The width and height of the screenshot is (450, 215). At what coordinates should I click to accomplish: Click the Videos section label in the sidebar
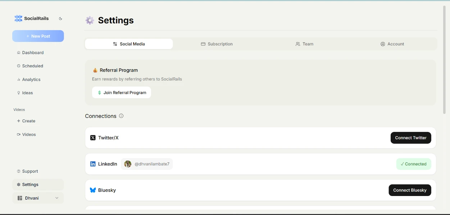pos(19,110)
